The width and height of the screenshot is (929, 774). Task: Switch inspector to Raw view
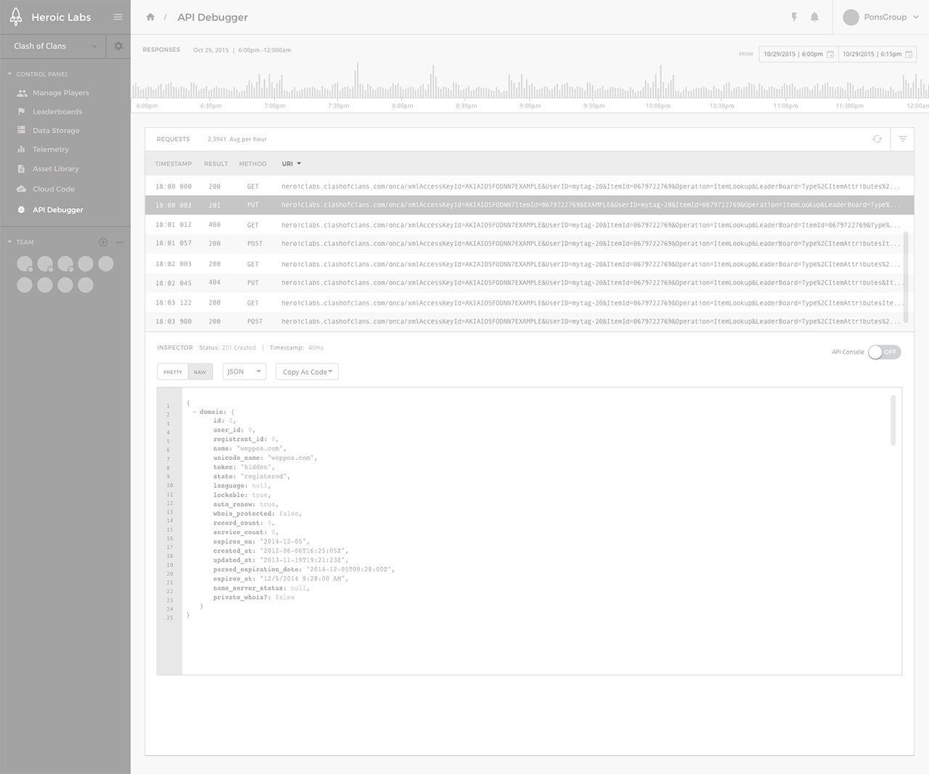pyautogui.click(x=200, y=372)
